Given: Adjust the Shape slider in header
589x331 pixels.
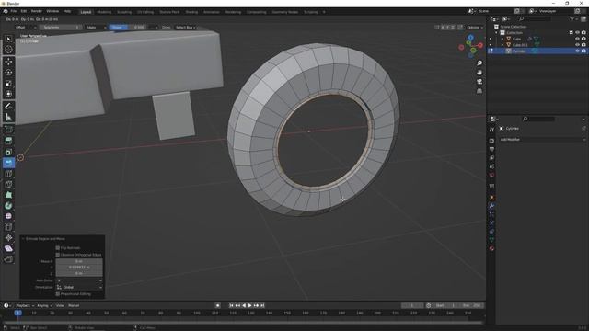Looking at the screenshot, I should pos(128,28).
